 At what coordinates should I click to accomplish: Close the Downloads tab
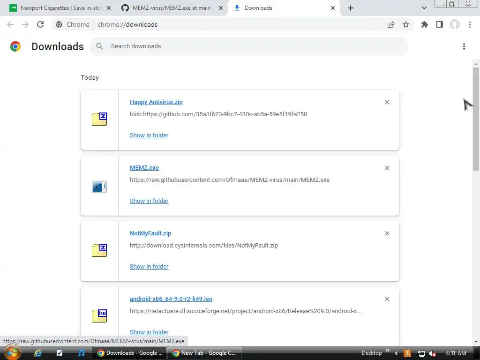(x=333, y=8)
